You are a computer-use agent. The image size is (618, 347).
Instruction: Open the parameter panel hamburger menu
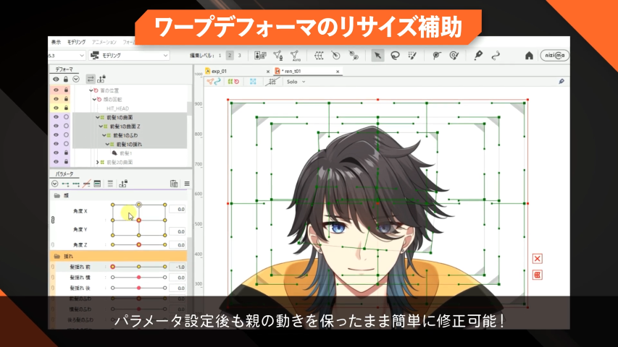(187, 184)
